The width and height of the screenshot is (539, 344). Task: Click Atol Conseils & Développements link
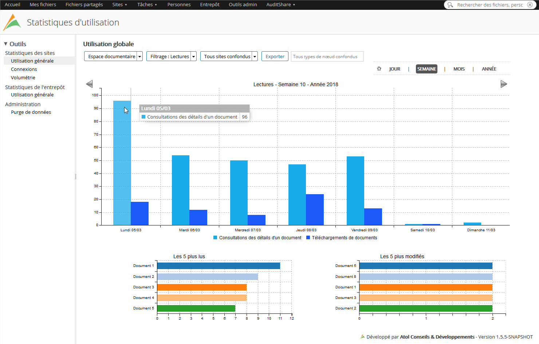(437, 337)
